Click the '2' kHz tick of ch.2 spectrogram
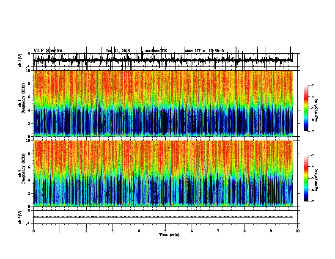Viewport: 335px width, 259px height. click(29, 193)
